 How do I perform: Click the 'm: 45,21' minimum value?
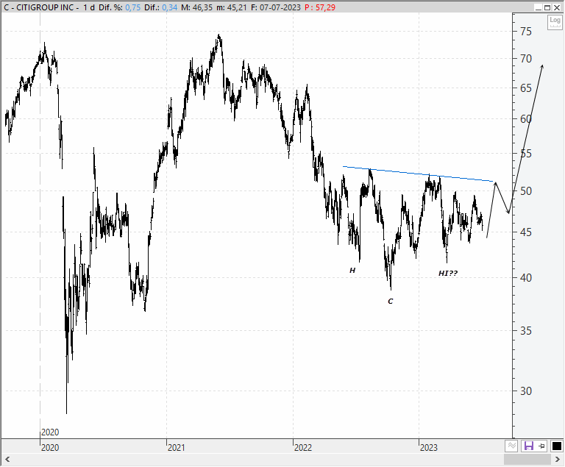232,7
